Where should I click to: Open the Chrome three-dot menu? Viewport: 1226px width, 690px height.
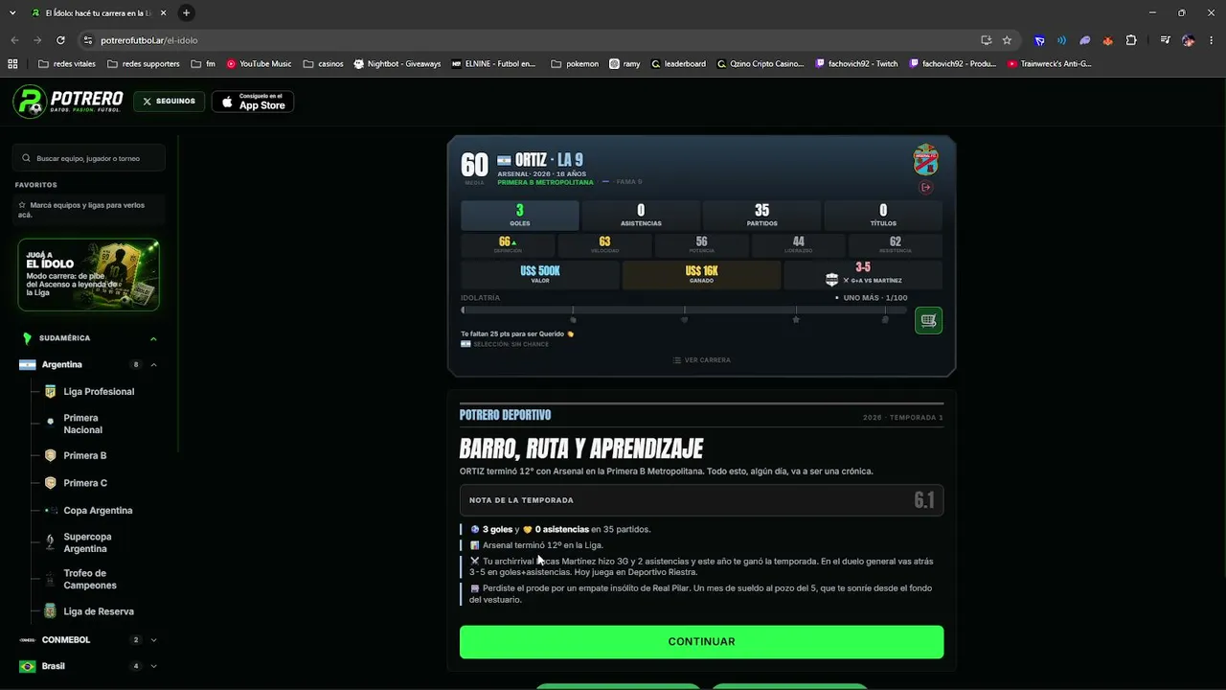tap(1212, 40)
